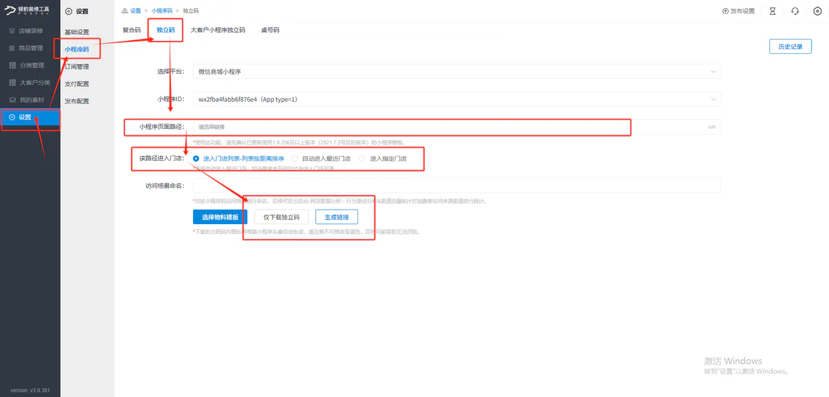
Task: Open customer service headset icon
Action: 795,11
